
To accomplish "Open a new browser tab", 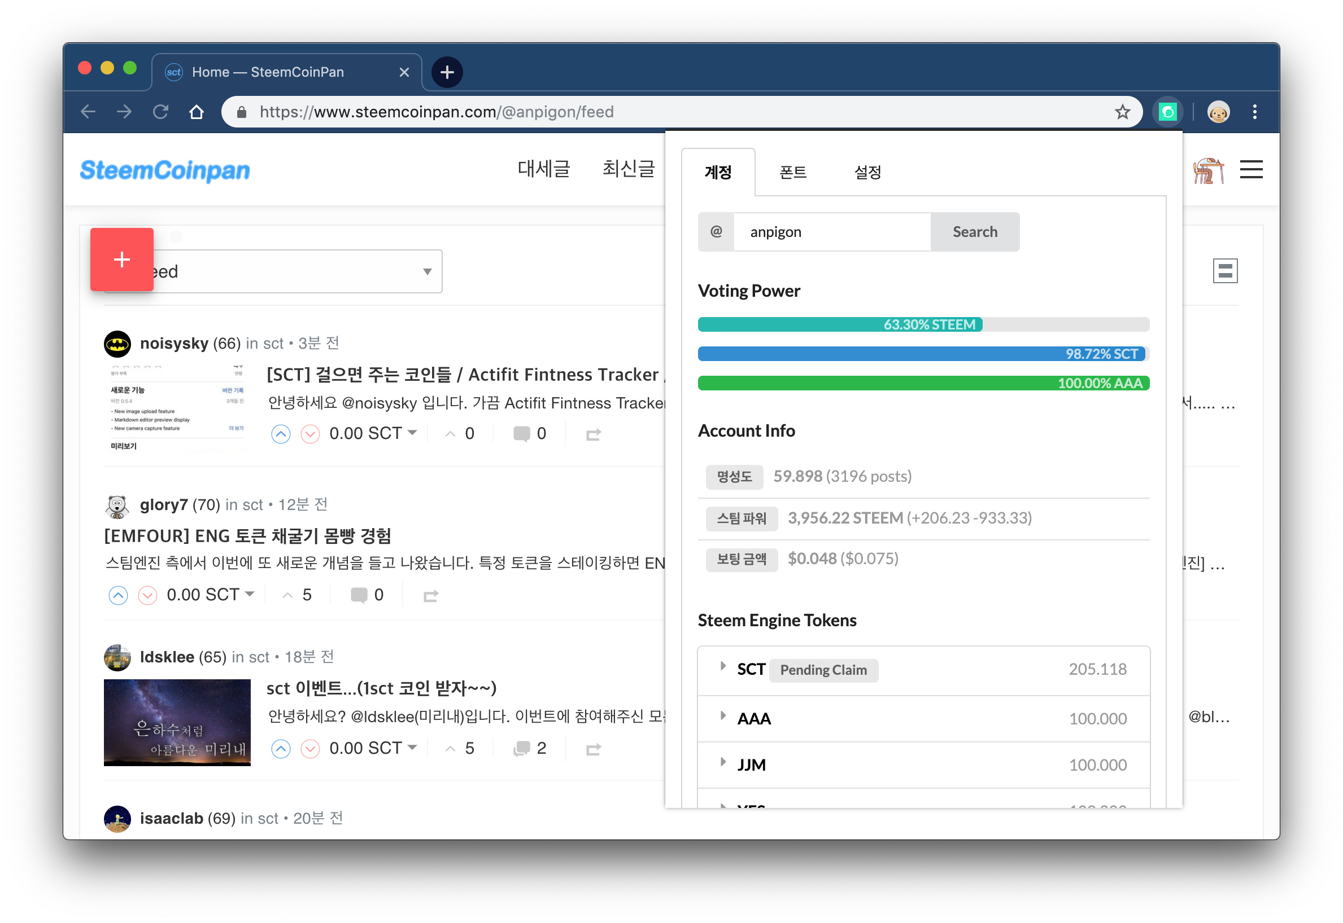I will [447, 72].
